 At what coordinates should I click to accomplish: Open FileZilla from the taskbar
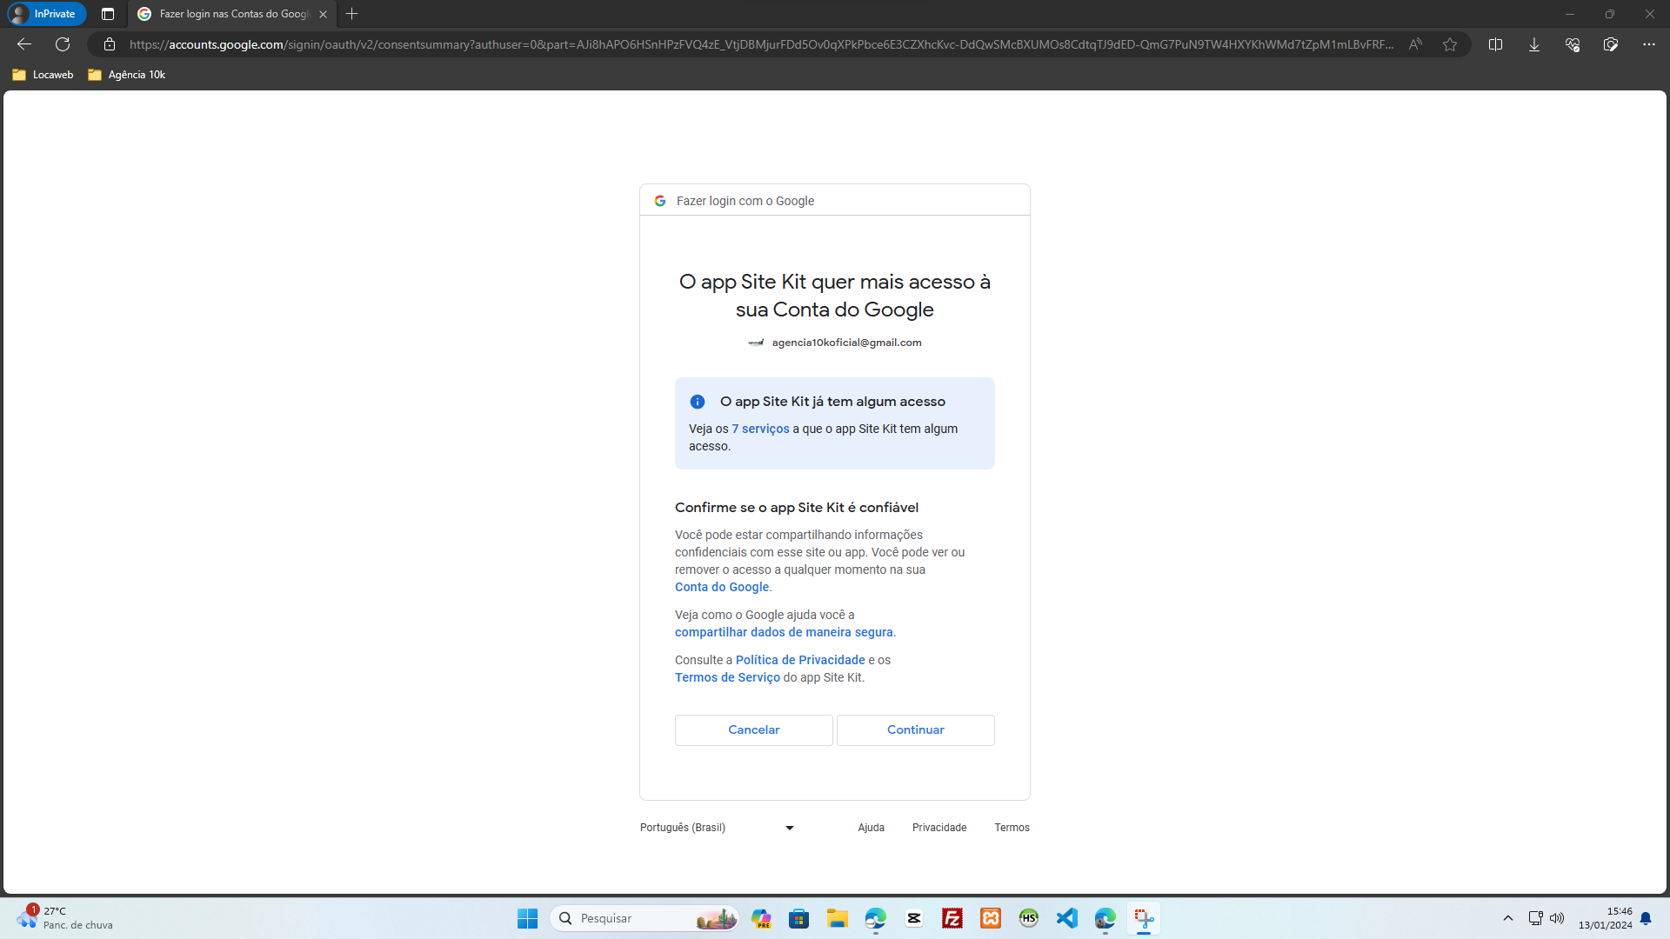952,918
